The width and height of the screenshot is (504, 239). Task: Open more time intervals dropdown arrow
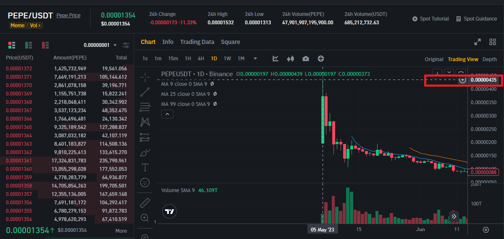(255, 59)
